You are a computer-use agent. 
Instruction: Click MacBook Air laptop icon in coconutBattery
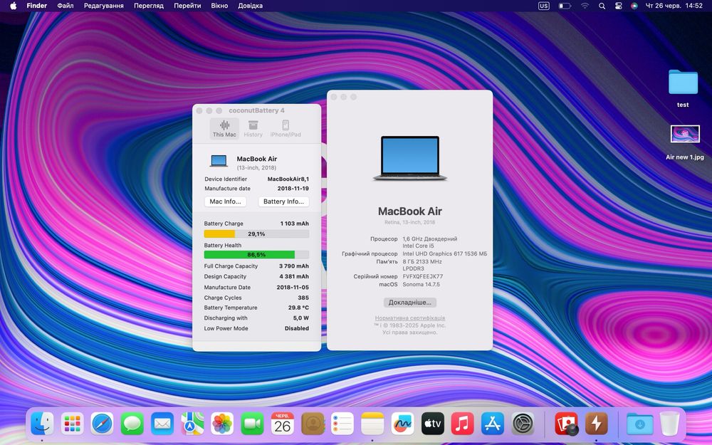point(219,161)
